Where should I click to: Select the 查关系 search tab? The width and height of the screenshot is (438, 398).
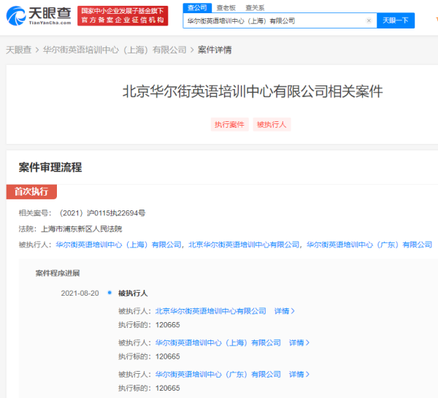[x=255, y=8]
